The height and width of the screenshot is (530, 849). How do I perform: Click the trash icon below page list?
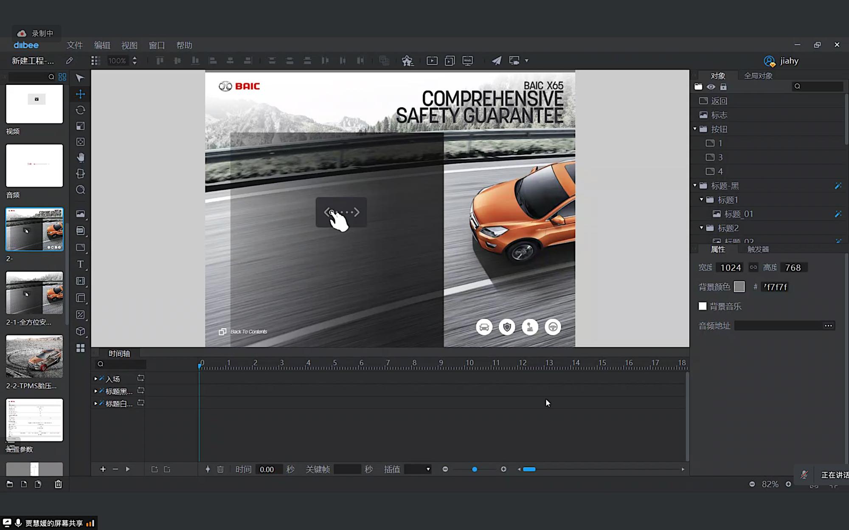click(58, 484)
